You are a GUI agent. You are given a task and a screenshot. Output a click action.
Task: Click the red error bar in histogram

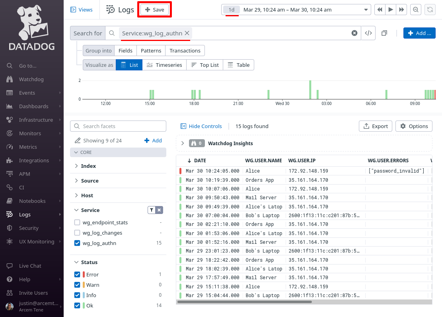[435, 95]
